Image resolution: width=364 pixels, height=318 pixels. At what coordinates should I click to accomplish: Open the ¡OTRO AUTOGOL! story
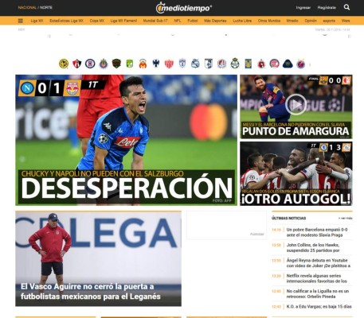296,199
